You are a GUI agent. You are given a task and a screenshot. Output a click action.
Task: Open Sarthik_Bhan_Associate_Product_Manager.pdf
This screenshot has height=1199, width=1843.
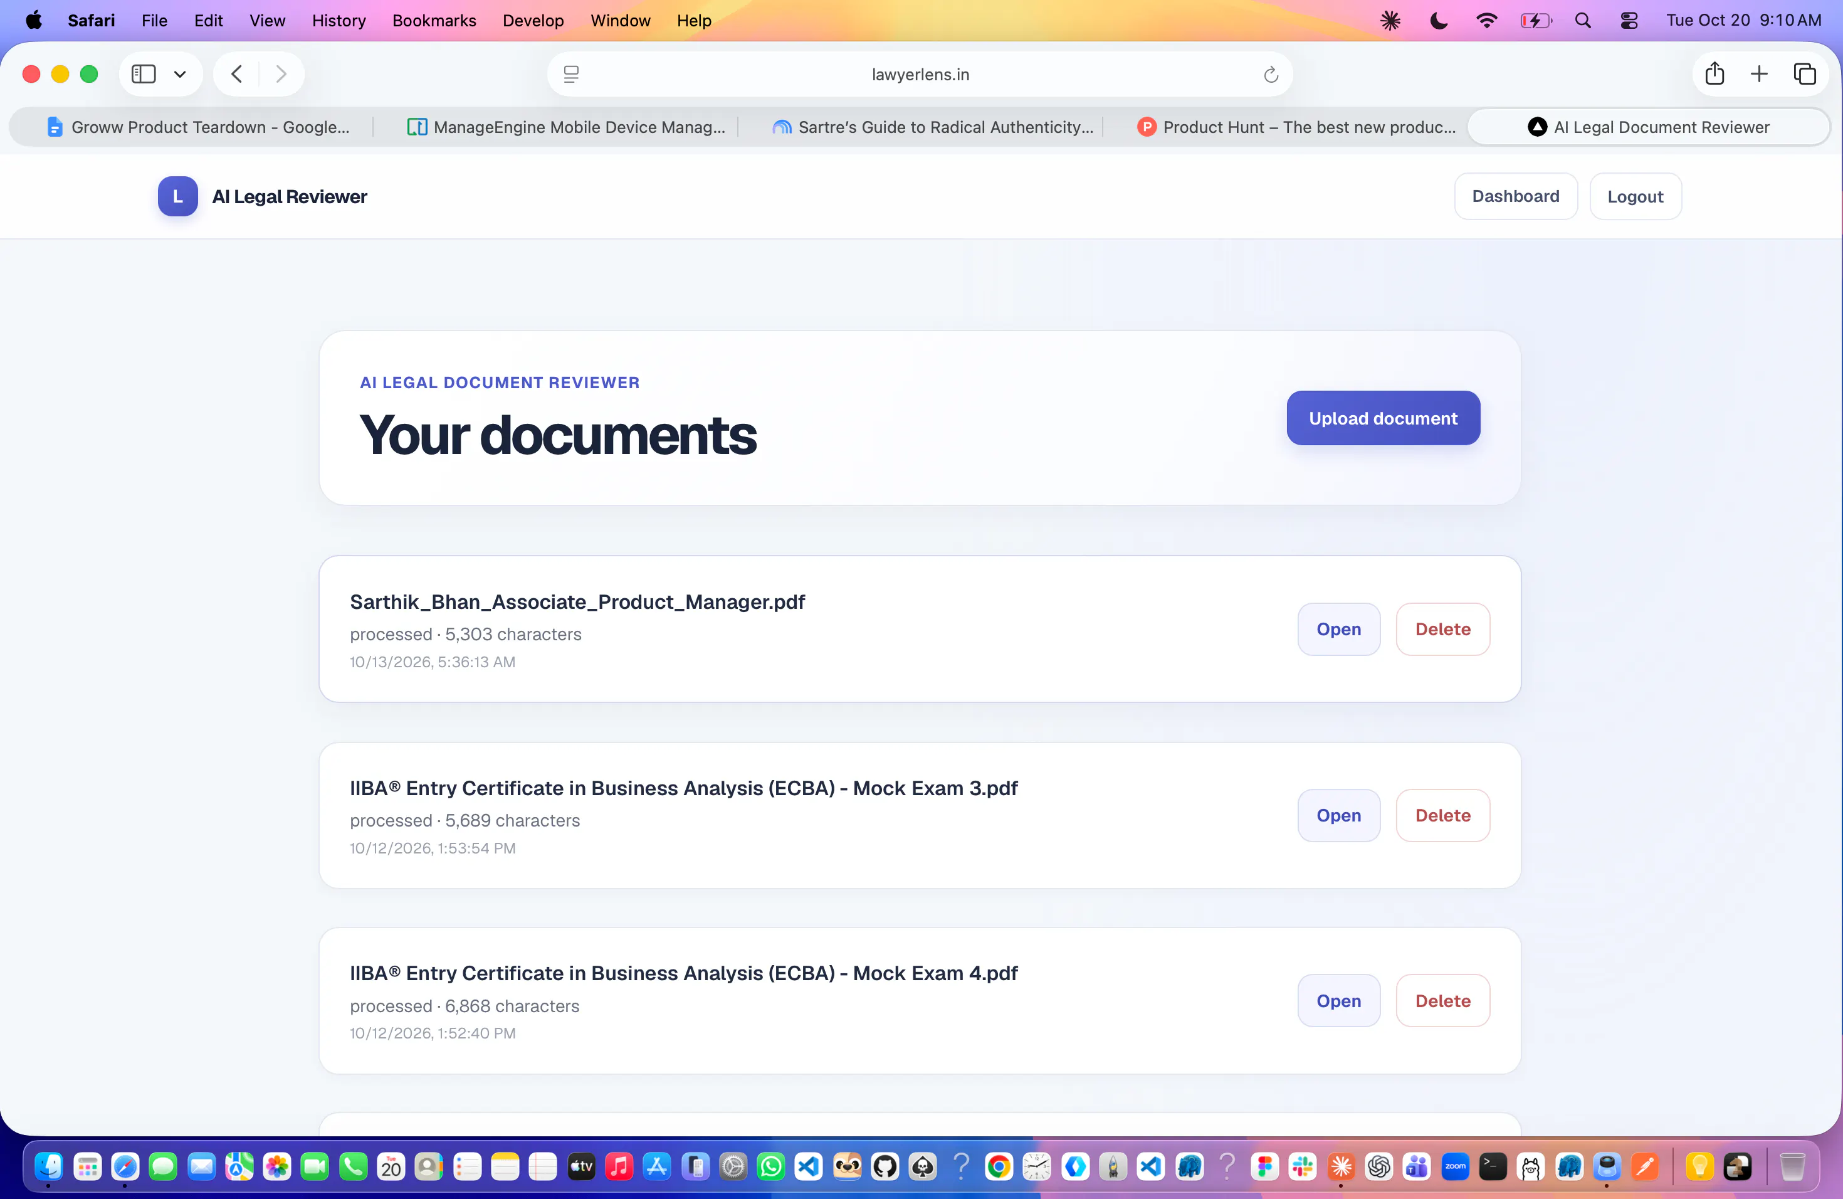click(1338, 629)
